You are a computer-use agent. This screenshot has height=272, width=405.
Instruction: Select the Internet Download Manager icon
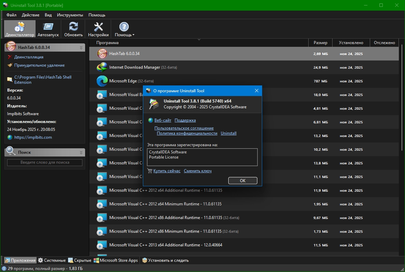click(x=102, y=67)
